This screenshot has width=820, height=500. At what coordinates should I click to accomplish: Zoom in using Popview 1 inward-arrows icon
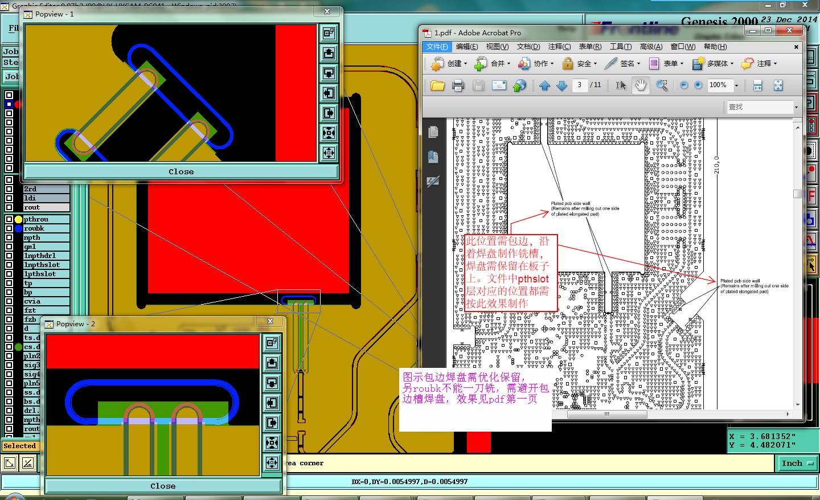(x=329, y=133)
